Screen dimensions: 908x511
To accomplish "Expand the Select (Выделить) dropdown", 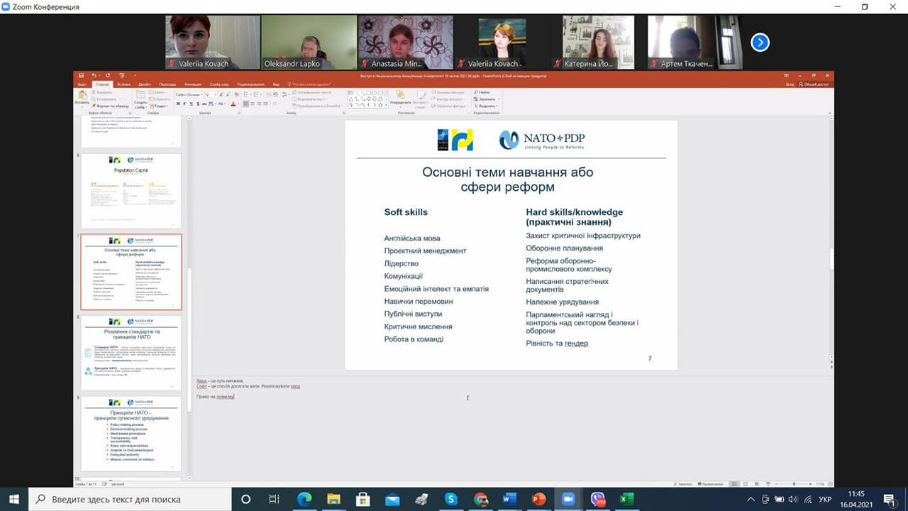I will coord(488,106).
